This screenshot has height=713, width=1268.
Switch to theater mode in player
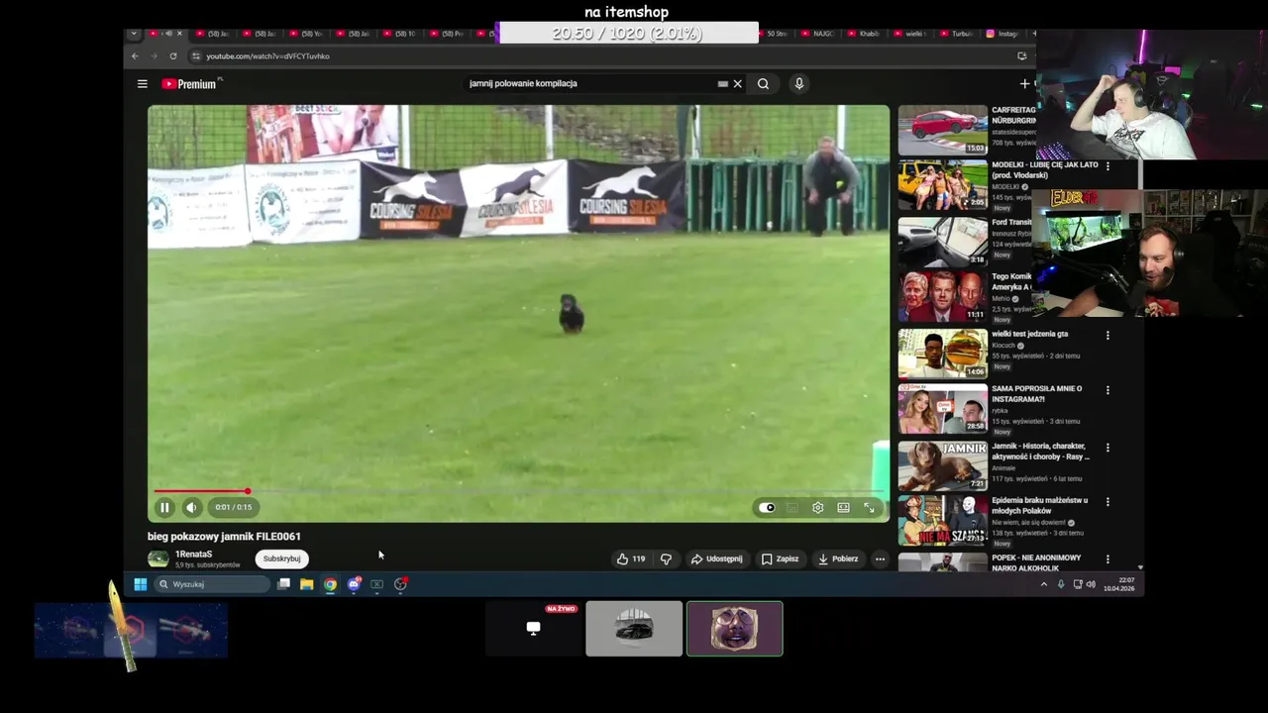click(843, 508)
